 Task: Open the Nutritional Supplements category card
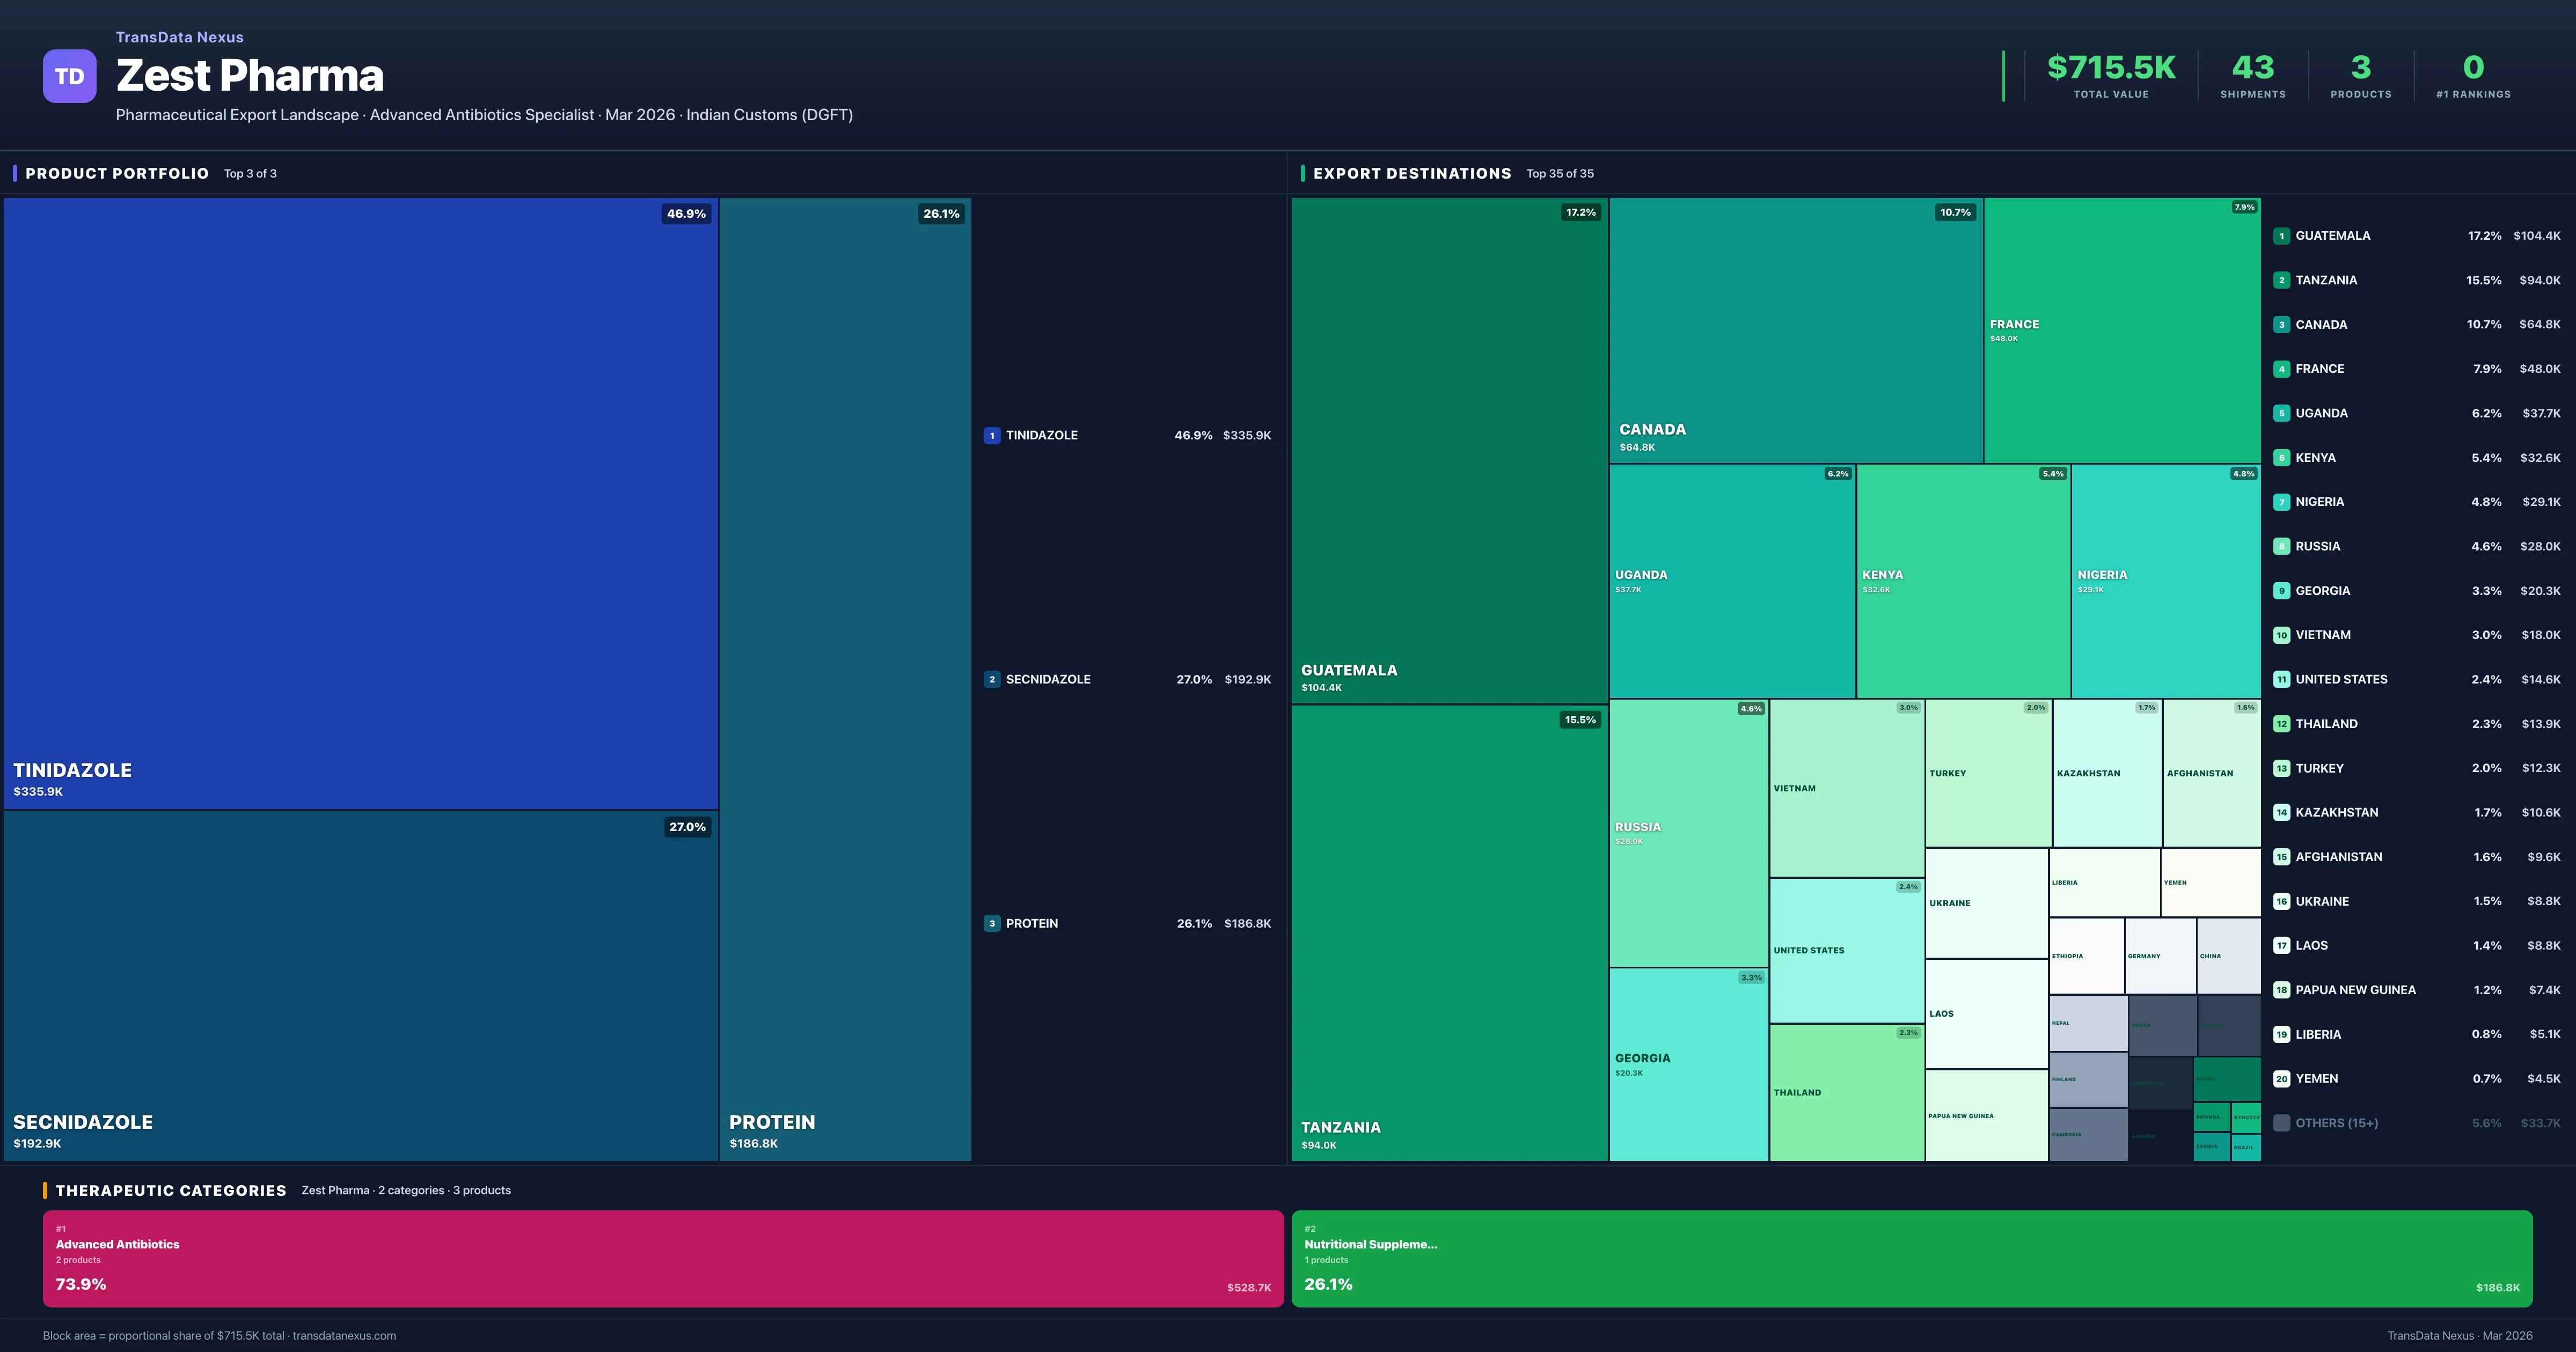click(1911, 1258)
